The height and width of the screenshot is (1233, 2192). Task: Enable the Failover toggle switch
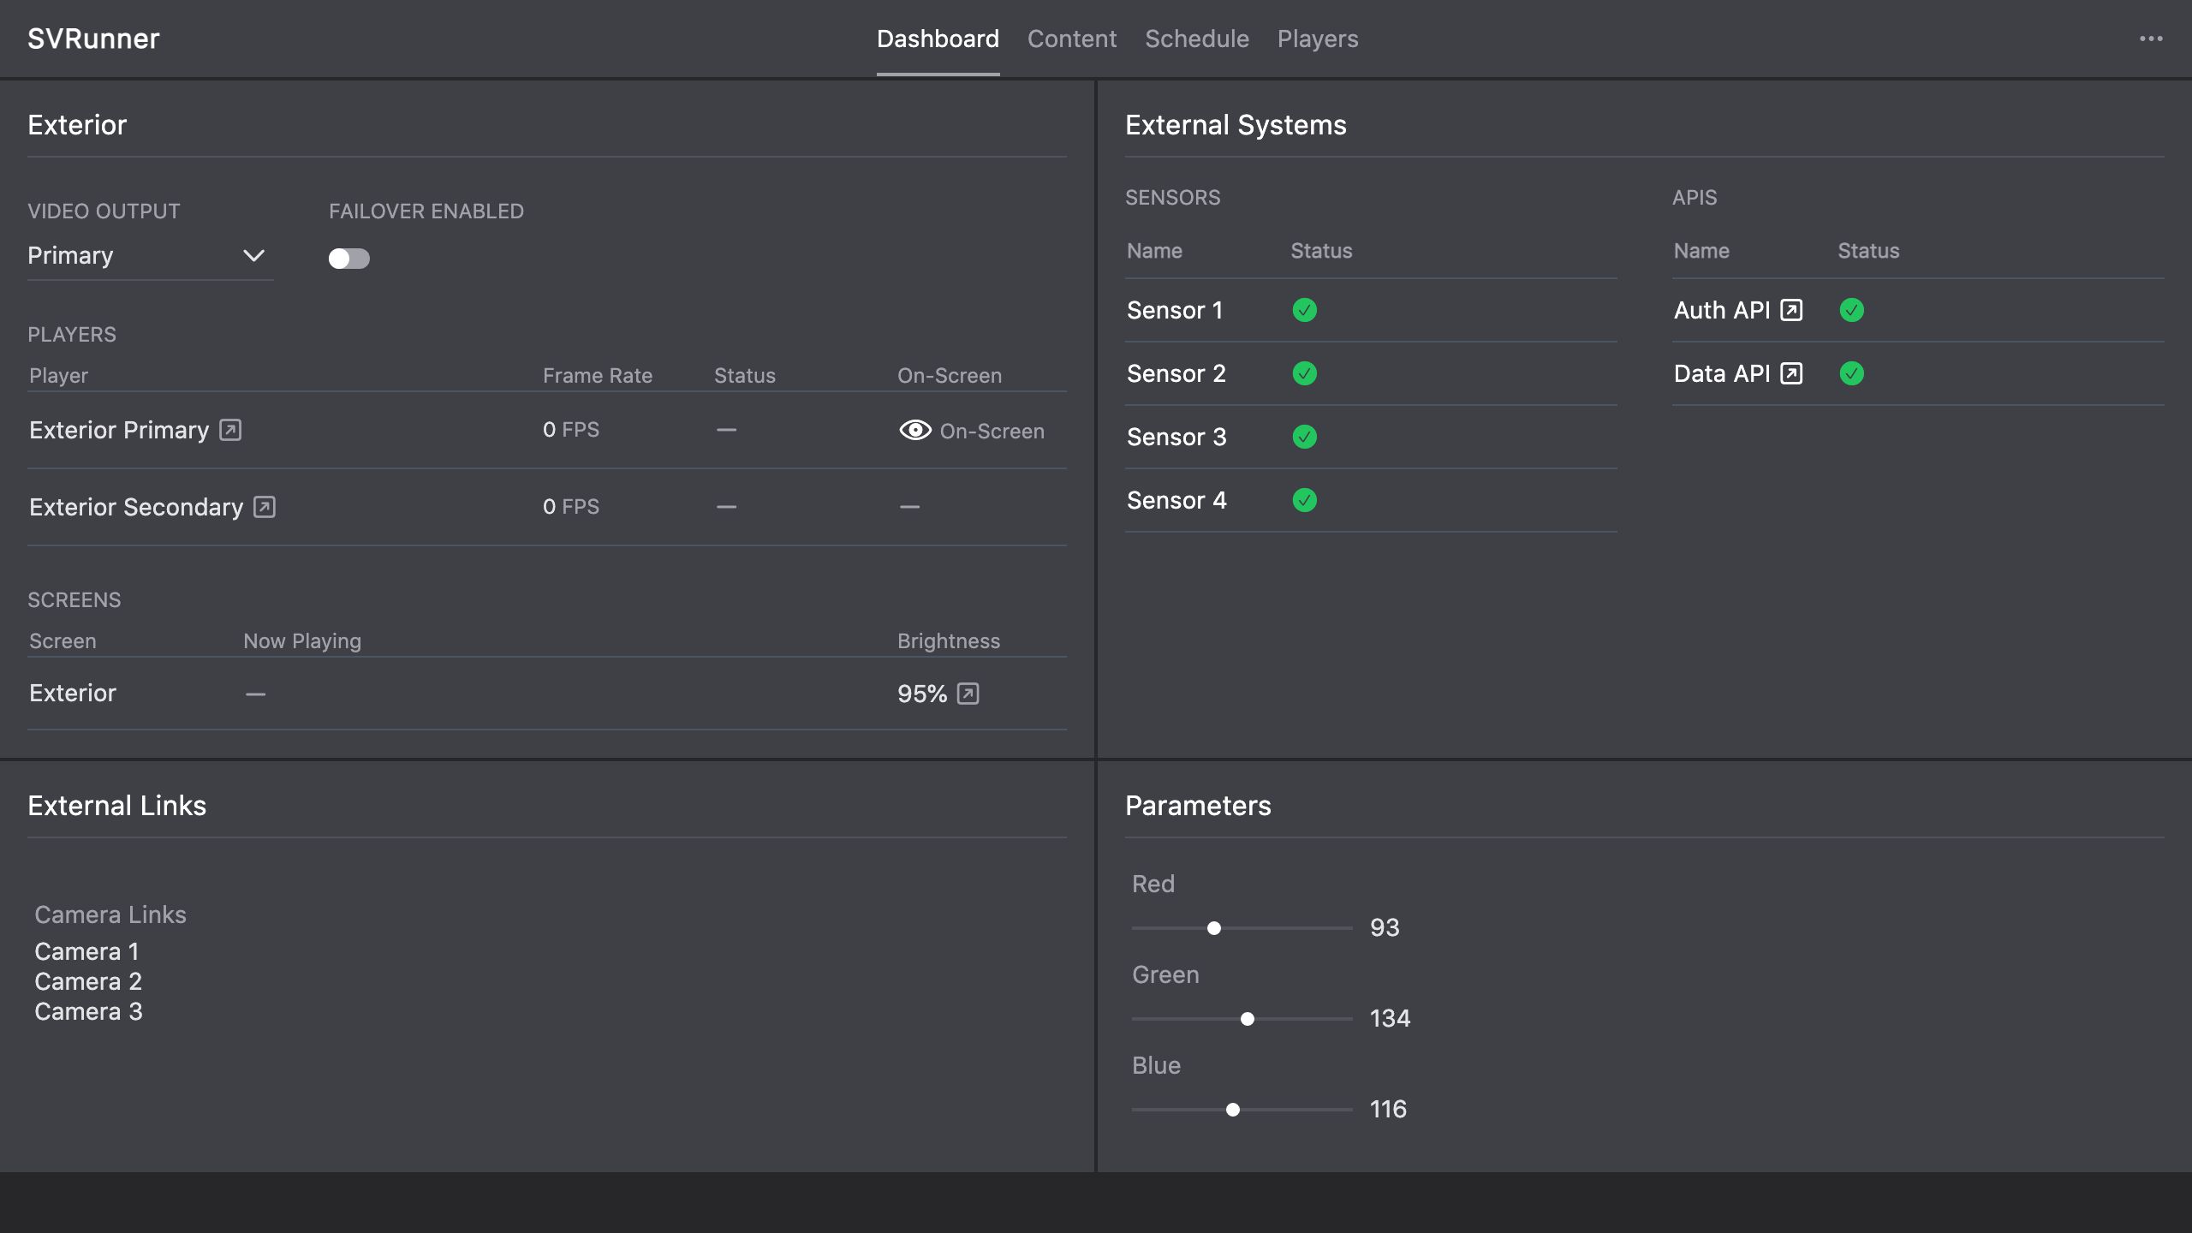click(x=348, y=259)
